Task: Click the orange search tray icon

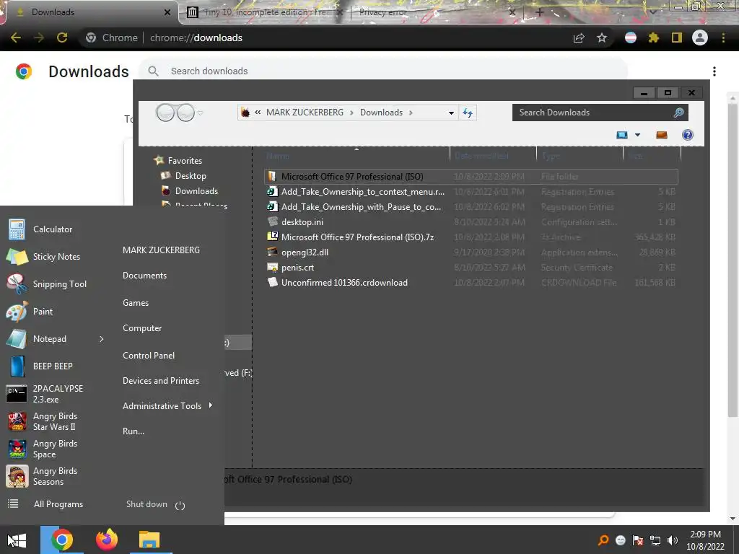Action: point(603,540)
